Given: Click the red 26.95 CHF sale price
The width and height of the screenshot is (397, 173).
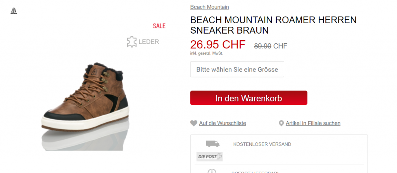Looking at the screenshot, I should pyautogui.click(x=218, y=45).
